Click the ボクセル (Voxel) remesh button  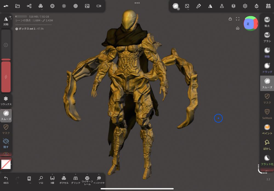pyautogui.click(x=64, y=180)
